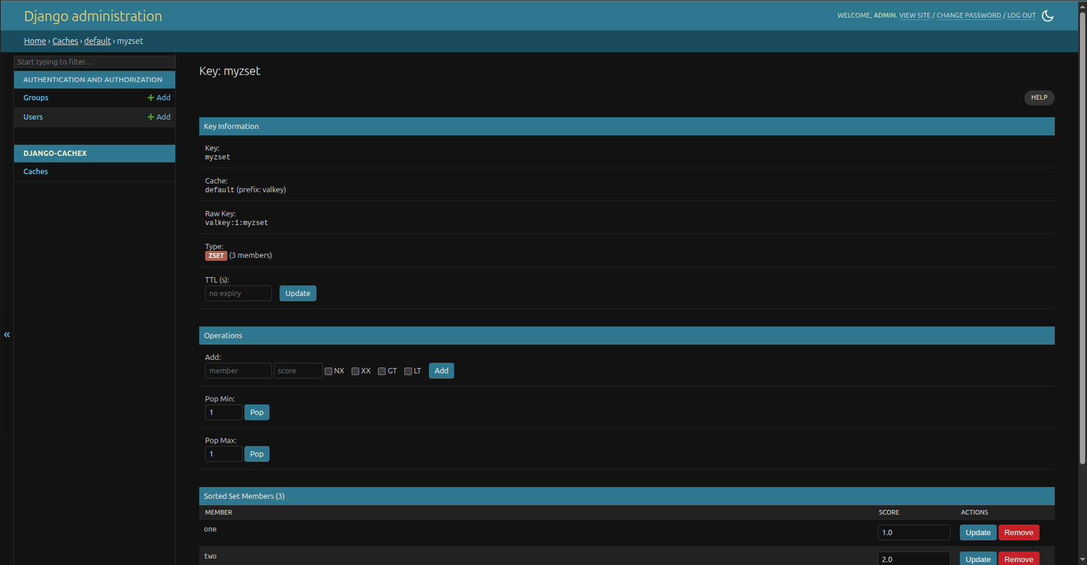Viewport: 1087px width, 565px height.
Task: Remove member two from the sorted set
Action: point(1018,559)
